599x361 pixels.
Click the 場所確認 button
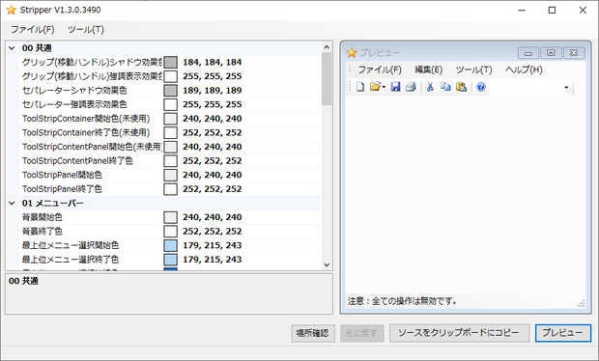coord(313,333)
